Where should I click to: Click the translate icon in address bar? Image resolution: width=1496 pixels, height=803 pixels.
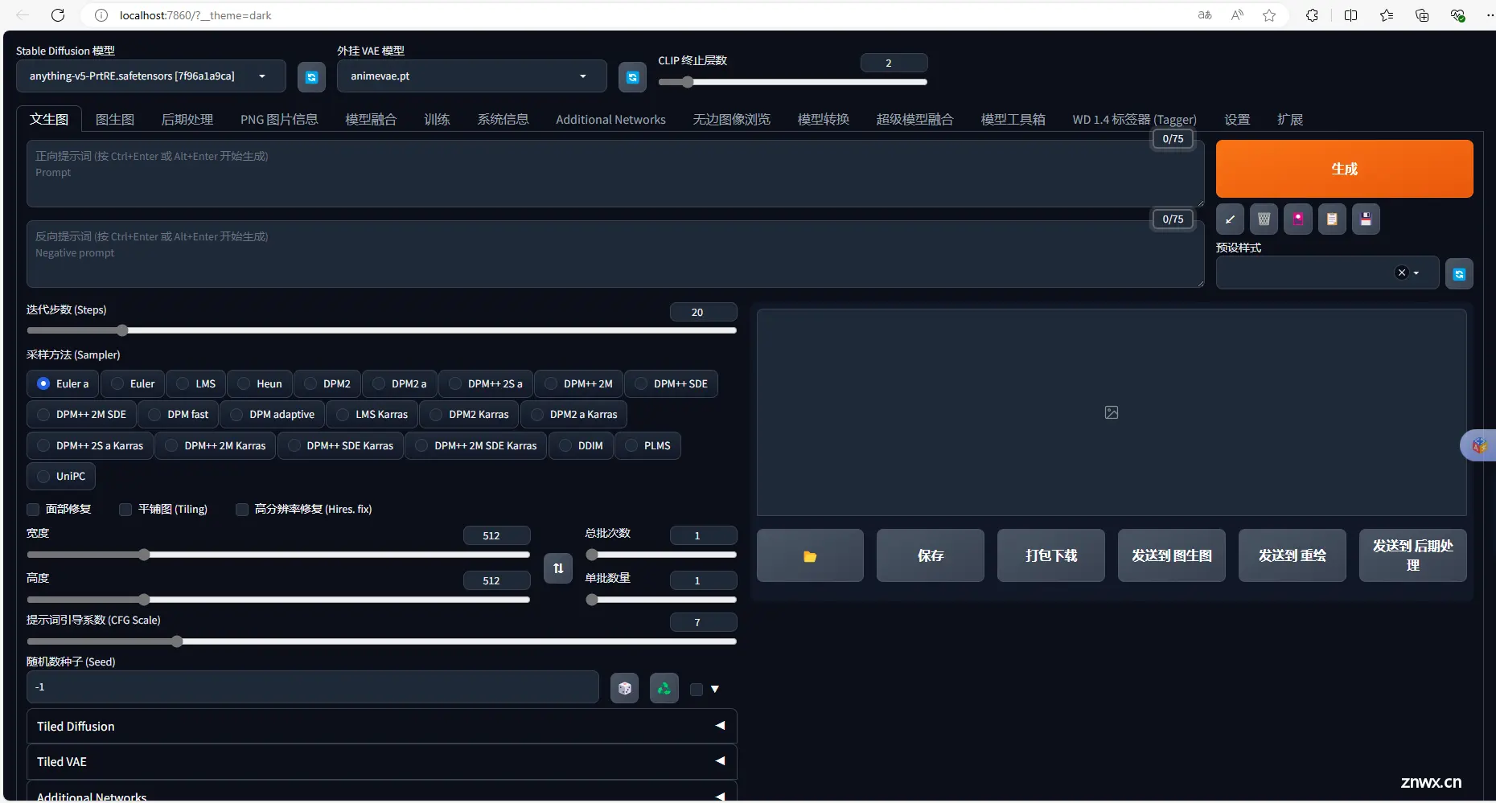[1205, 15]
